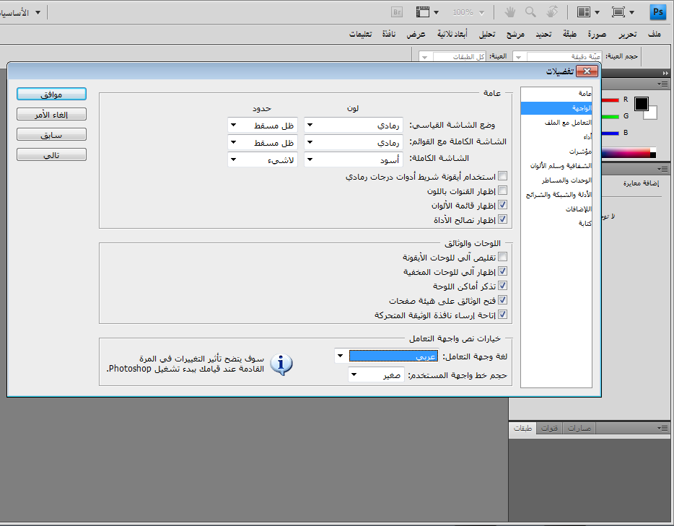Open the 'تعليمات' Help menu

[360, 34]
